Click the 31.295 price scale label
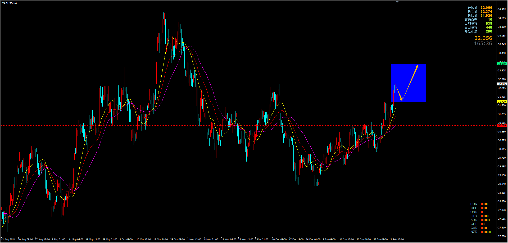The height and width of the screenshot is (243, 508). point(502,114)
